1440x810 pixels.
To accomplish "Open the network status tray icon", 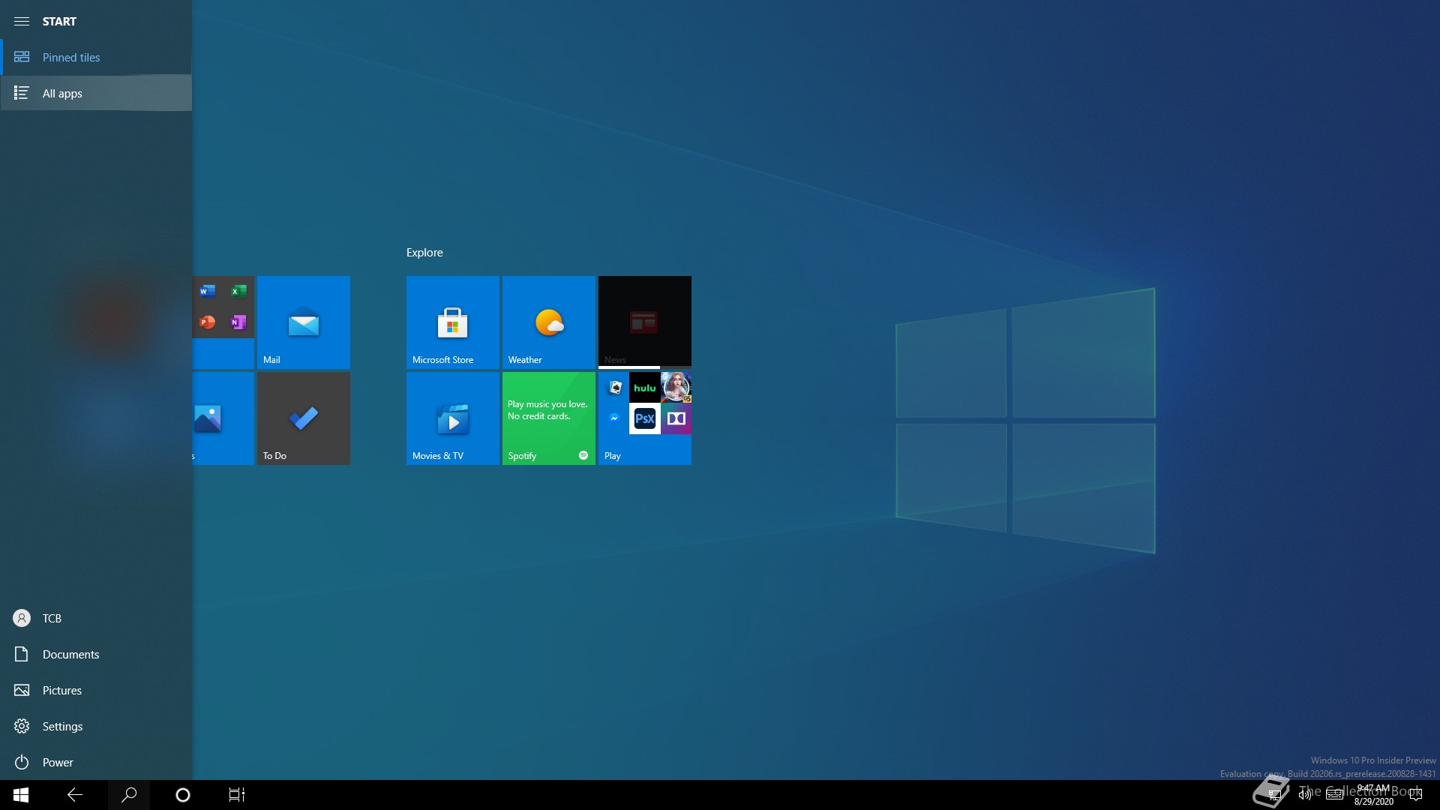I will pos(1274,795).
